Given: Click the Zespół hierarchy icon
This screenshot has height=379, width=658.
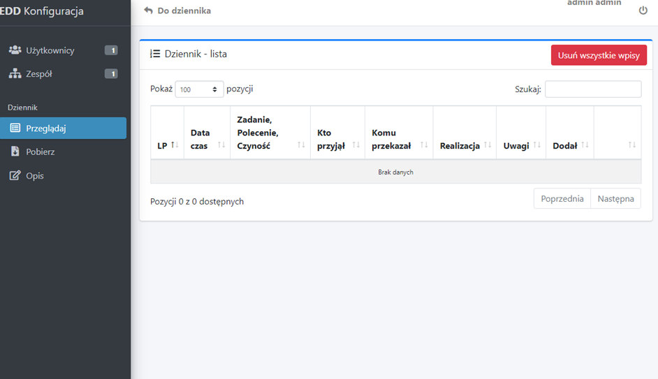Looking at the screenshot, I should [15, 74].
